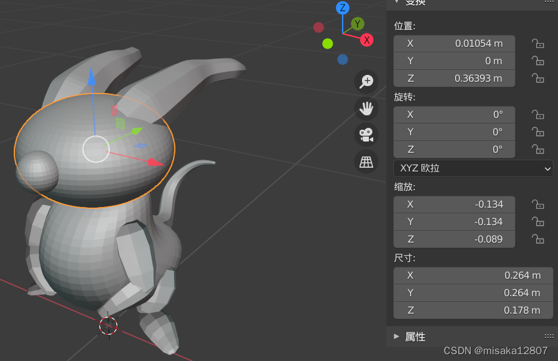Click the red X axis gizmo circle
Screen dimensions: 558x361
coord(366,40)
